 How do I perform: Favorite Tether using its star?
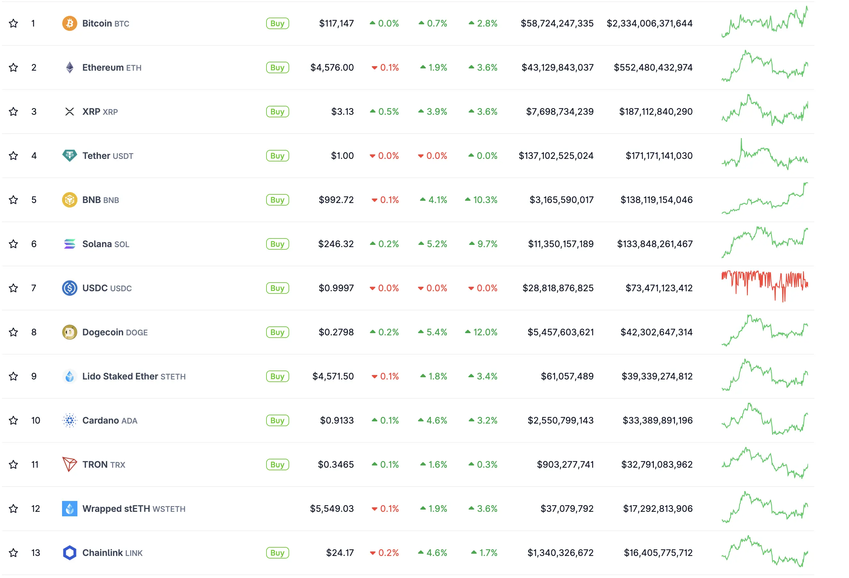click(13, 156)
